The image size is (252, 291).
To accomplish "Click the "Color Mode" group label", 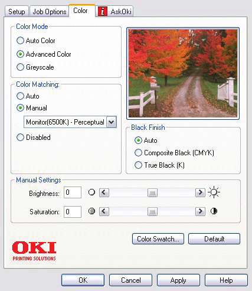I will (x=32, y=27).
